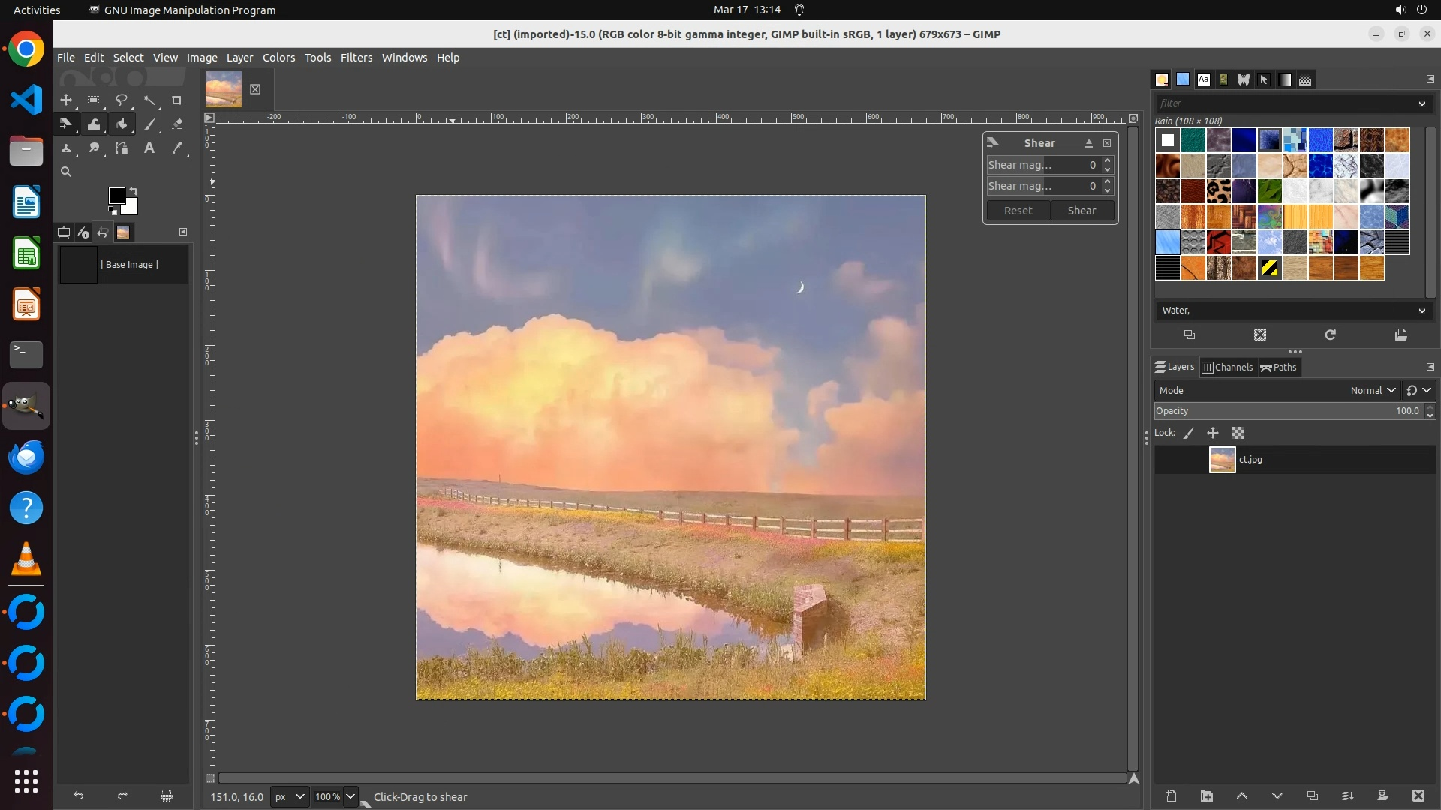The width and height of the screenshot is (1441, 810).
Task: Open the zoom percentage dropdown
Action: pos(350,796)
